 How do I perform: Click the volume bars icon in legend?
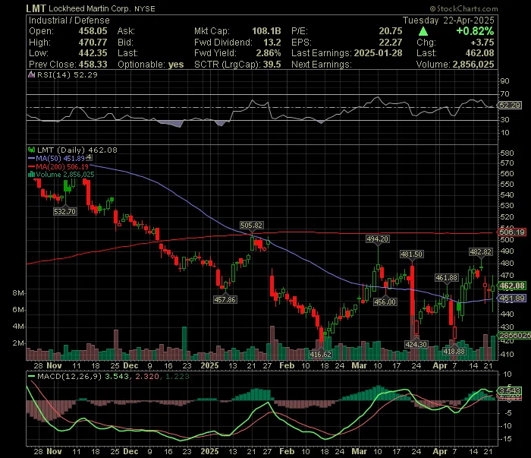pos(32,174)
